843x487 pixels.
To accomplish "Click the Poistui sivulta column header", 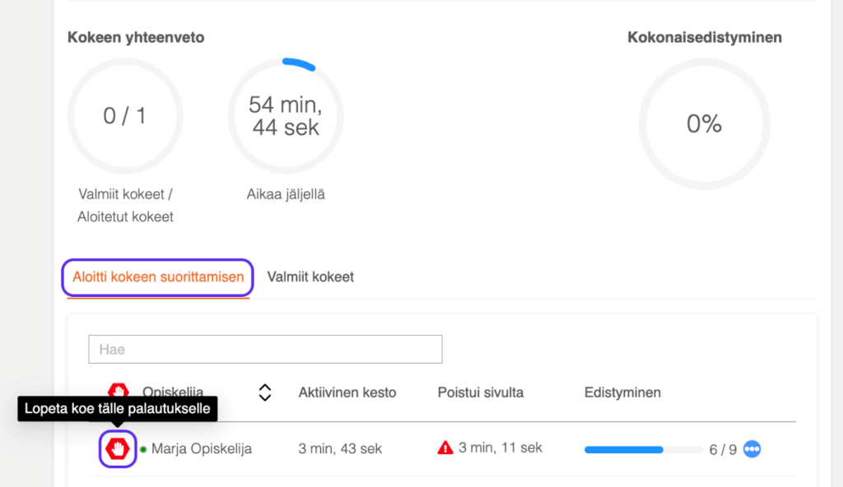I will click(481, 392).
